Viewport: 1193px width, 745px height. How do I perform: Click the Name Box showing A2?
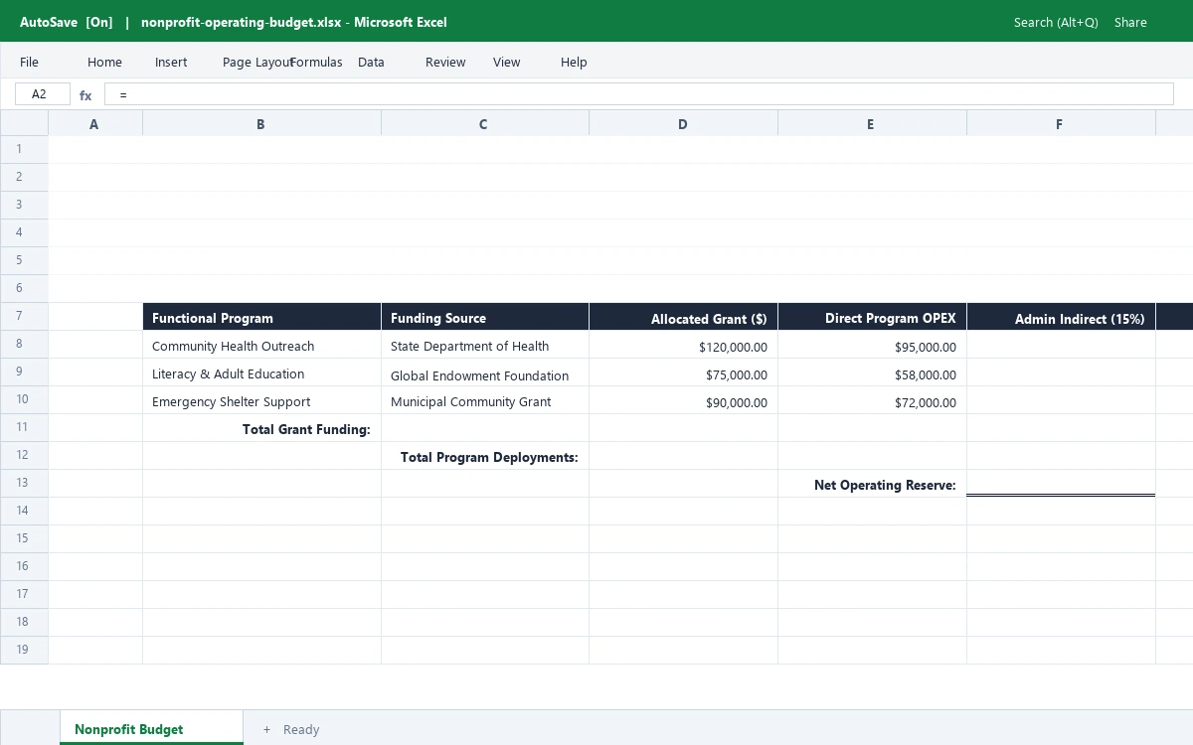[x=43, y=94]
